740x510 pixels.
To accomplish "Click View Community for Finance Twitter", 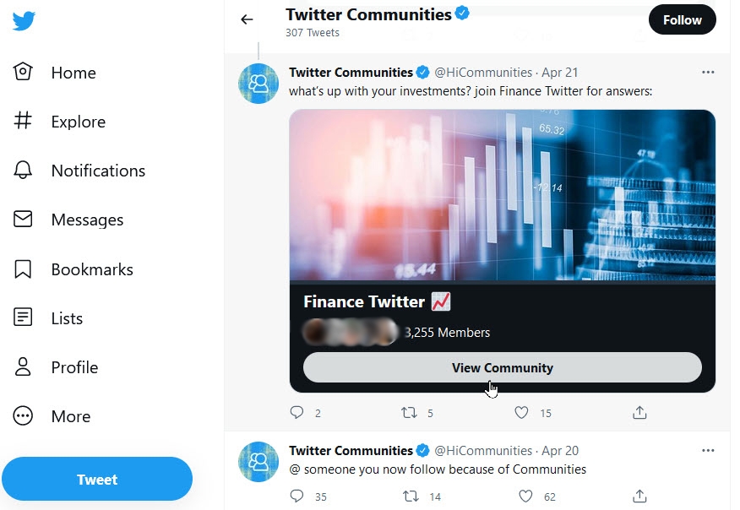I will pyautogui.click(x=502, y=367).
